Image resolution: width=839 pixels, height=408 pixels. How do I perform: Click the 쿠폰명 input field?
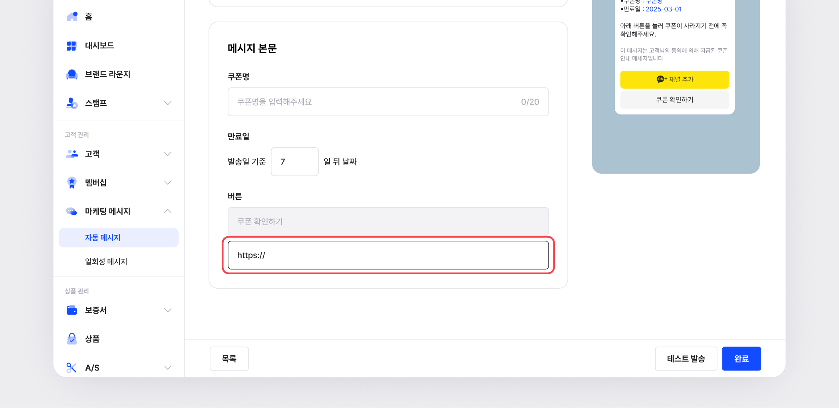point(376,102)
